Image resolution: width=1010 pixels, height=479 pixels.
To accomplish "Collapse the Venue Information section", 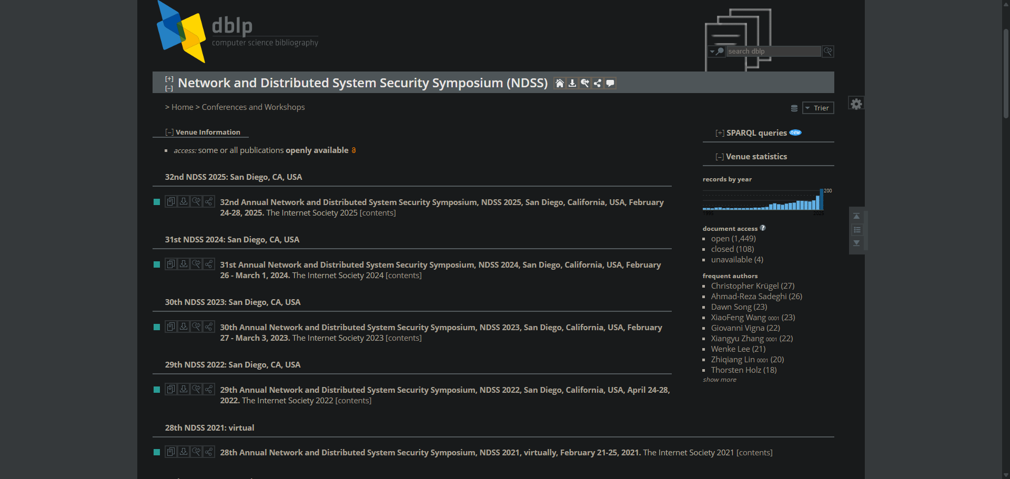I will coord(169,133).
